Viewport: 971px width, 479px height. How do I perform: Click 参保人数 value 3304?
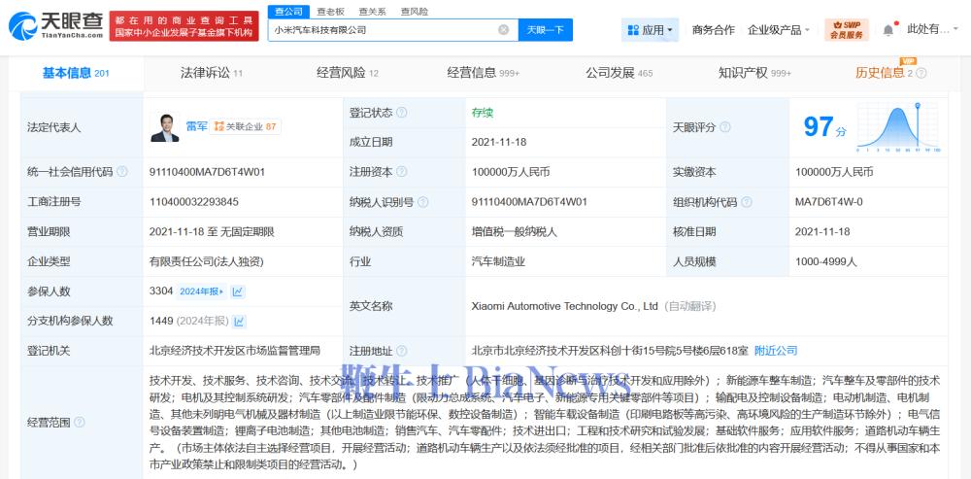click(161, 291)
